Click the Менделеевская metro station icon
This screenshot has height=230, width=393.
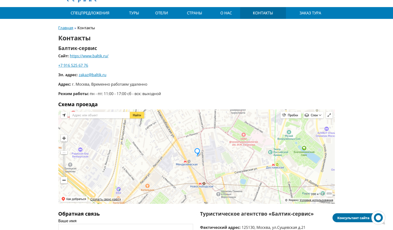[185, 161]
